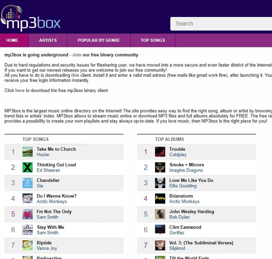272x259 pixels.
Task: Open album Love Me Like You Do
Action: pyautogui.click(x=191, y=180)
